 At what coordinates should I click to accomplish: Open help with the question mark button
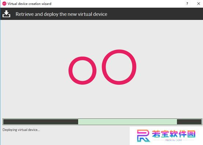pos(187,4)
